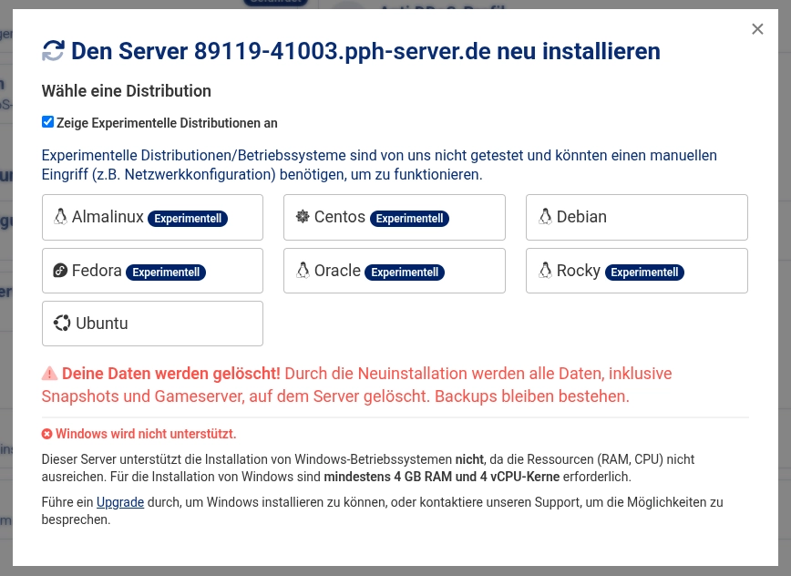791x576 pixels.
Task: Pick the Debian distribution card
Action: (637, 218)
